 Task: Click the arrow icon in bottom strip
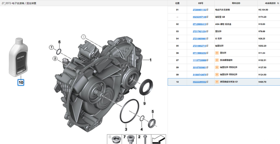click(158, 139)
